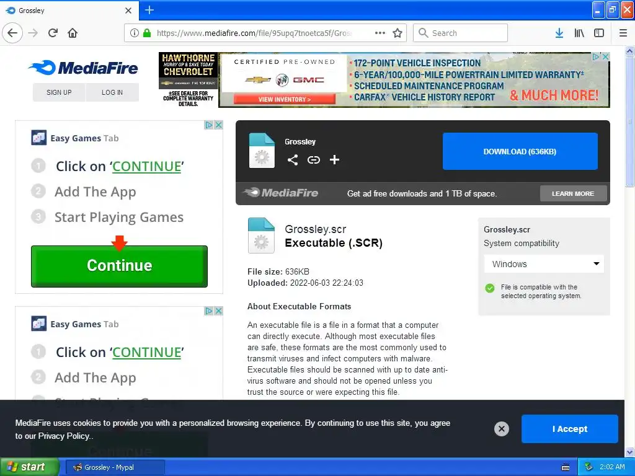This screenshot has width=635, height=476.
Task: Open the downloads arrow panel
Action: [559, 33]
